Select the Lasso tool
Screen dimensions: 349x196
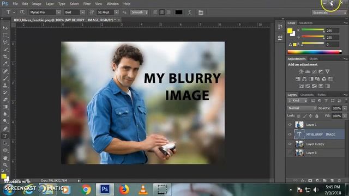click(x=5, y=42)
